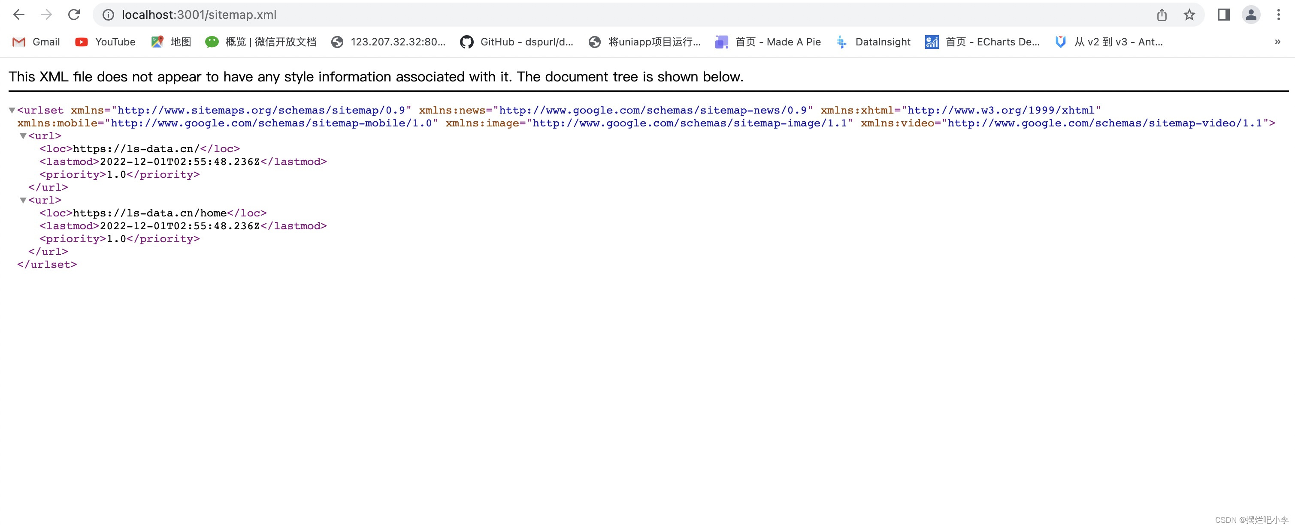Collapse the urlset root element
The image size is (1295, 528).
point(12,110)
